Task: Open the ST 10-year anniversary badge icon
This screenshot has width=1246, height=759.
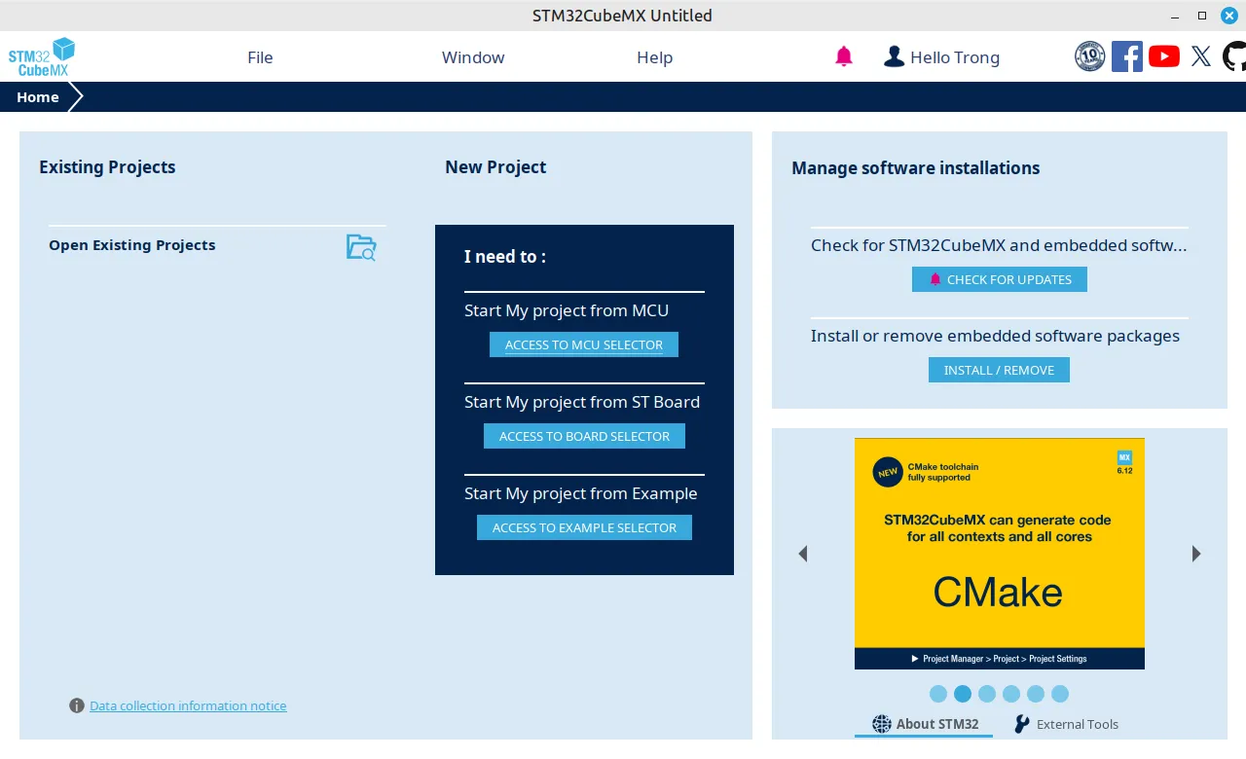Action: 1089,56
